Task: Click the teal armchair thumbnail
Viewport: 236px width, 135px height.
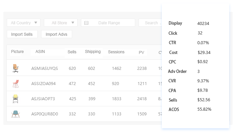Action: [x=15, y=114]
